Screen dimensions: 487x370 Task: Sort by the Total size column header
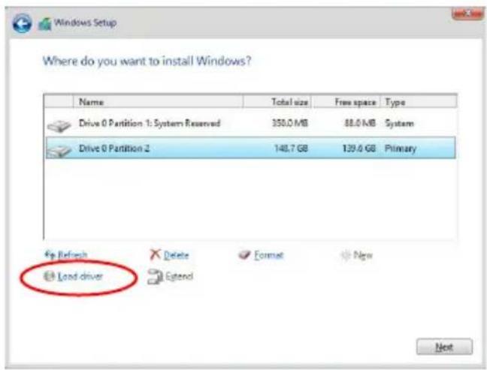click(x=277, y=102)
